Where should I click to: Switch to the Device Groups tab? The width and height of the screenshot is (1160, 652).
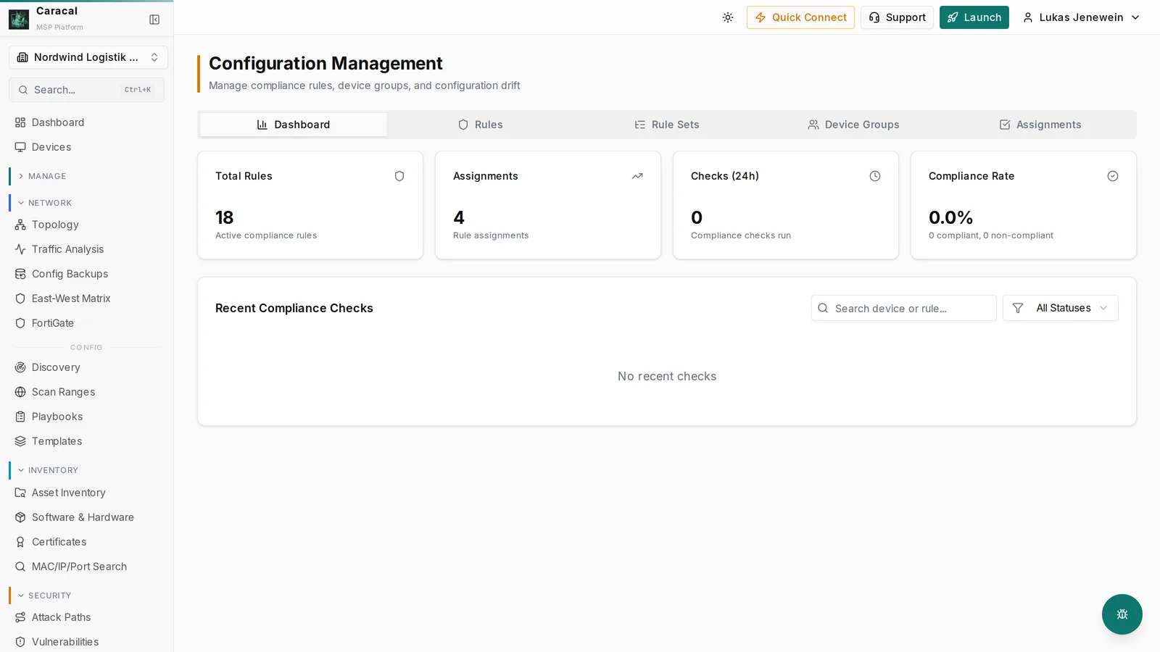coord(854,125)
